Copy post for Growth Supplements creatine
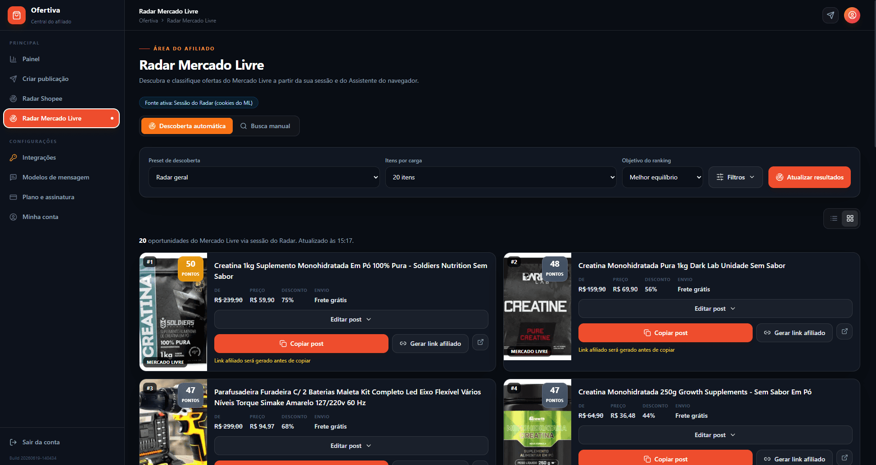Viewport: 876px width, 465px height. (665, 458)
